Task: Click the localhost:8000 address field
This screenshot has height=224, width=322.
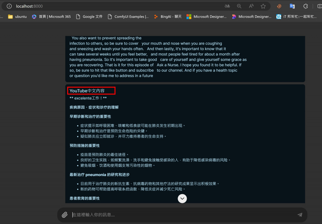Action: (x=29, y=6)
